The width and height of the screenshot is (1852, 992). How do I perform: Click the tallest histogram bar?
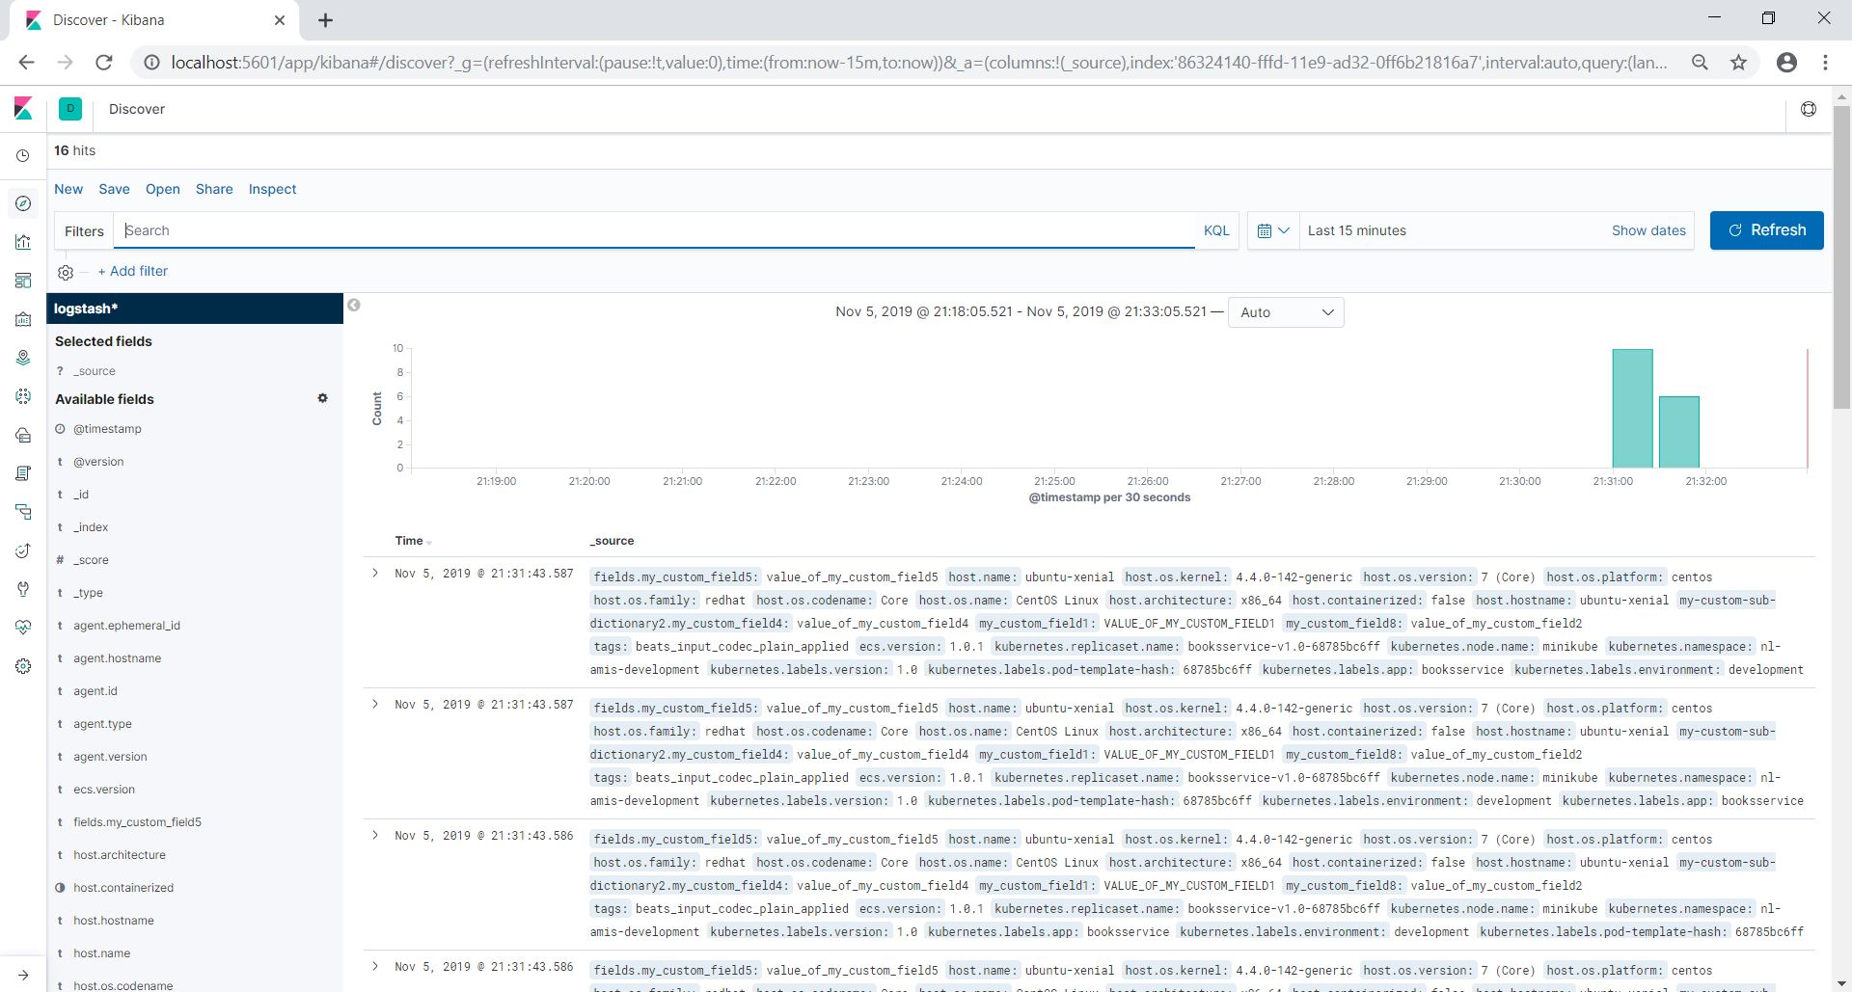pyautogui.click(x=1632, y=409)
